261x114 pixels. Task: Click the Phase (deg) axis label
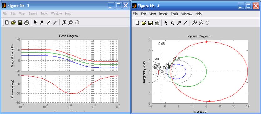pyautogui.click(x=12, y=89)
